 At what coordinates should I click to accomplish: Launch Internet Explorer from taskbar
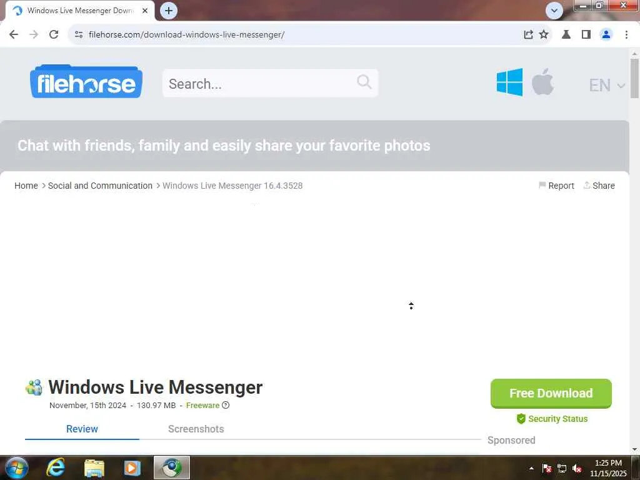56,467
